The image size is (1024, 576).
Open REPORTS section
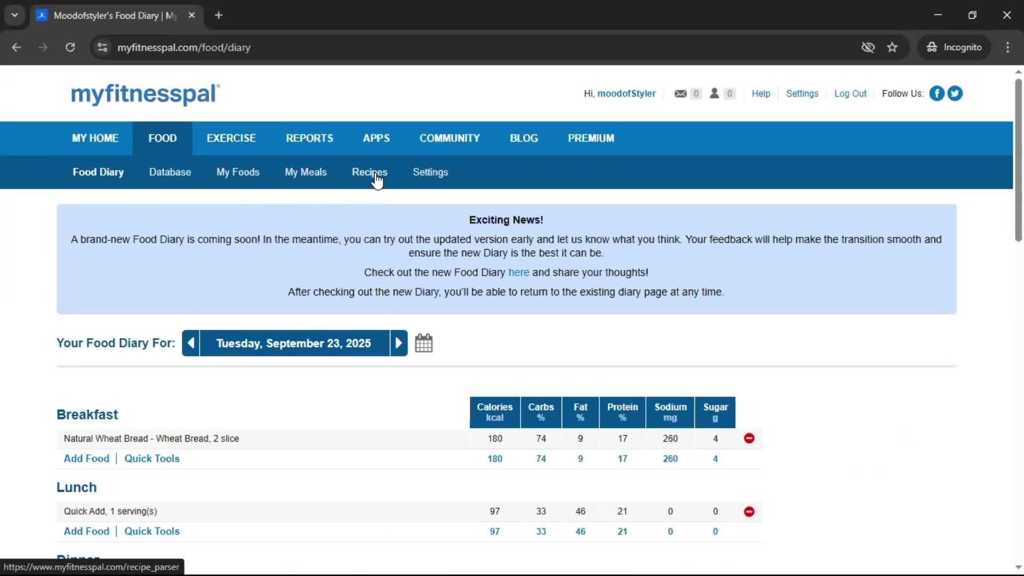(x=309, y=138)
